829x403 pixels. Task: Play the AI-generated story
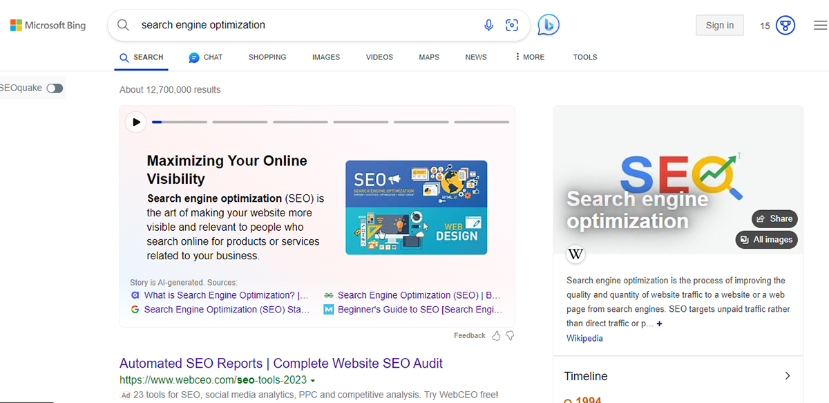pos(136,122)
